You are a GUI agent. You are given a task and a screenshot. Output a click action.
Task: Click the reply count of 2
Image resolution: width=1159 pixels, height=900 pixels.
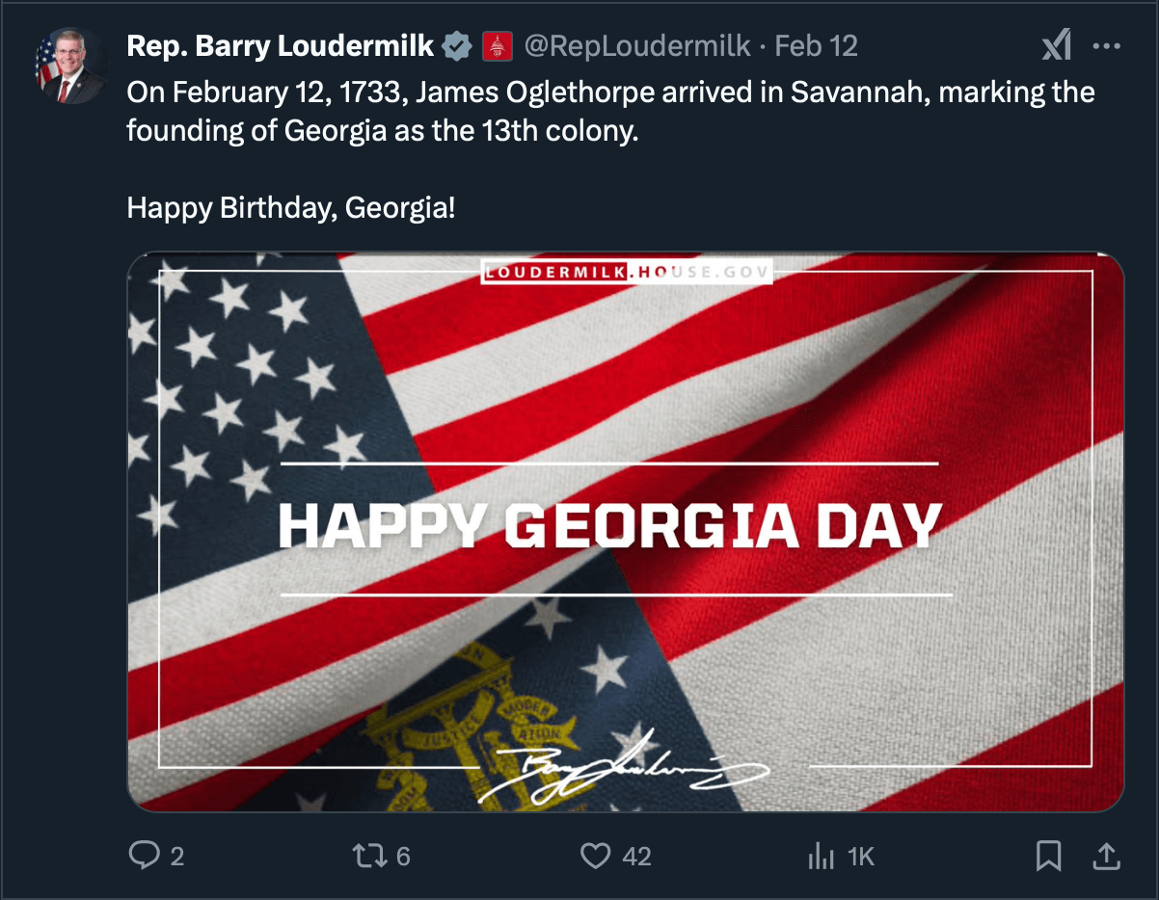tap(176, 856)
